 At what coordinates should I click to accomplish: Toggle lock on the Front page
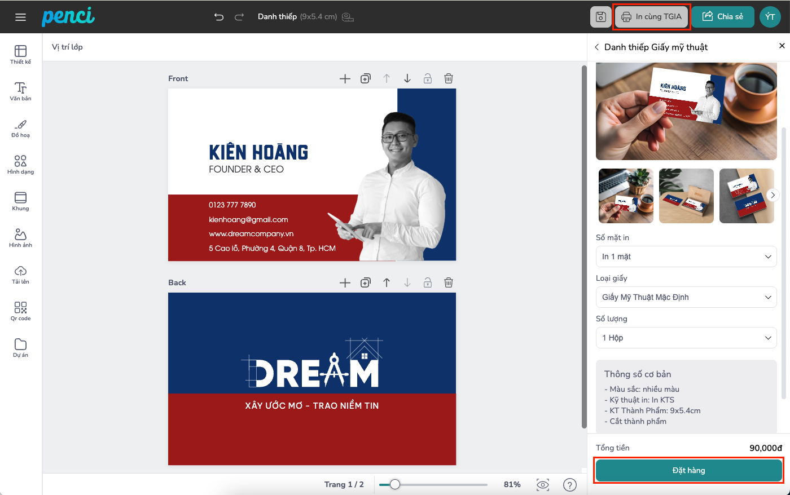point(428,78)
